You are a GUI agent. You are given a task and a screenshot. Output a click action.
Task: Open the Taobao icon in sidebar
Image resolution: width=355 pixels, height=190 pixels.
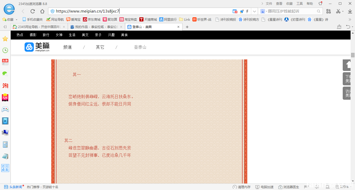[5, 86]
